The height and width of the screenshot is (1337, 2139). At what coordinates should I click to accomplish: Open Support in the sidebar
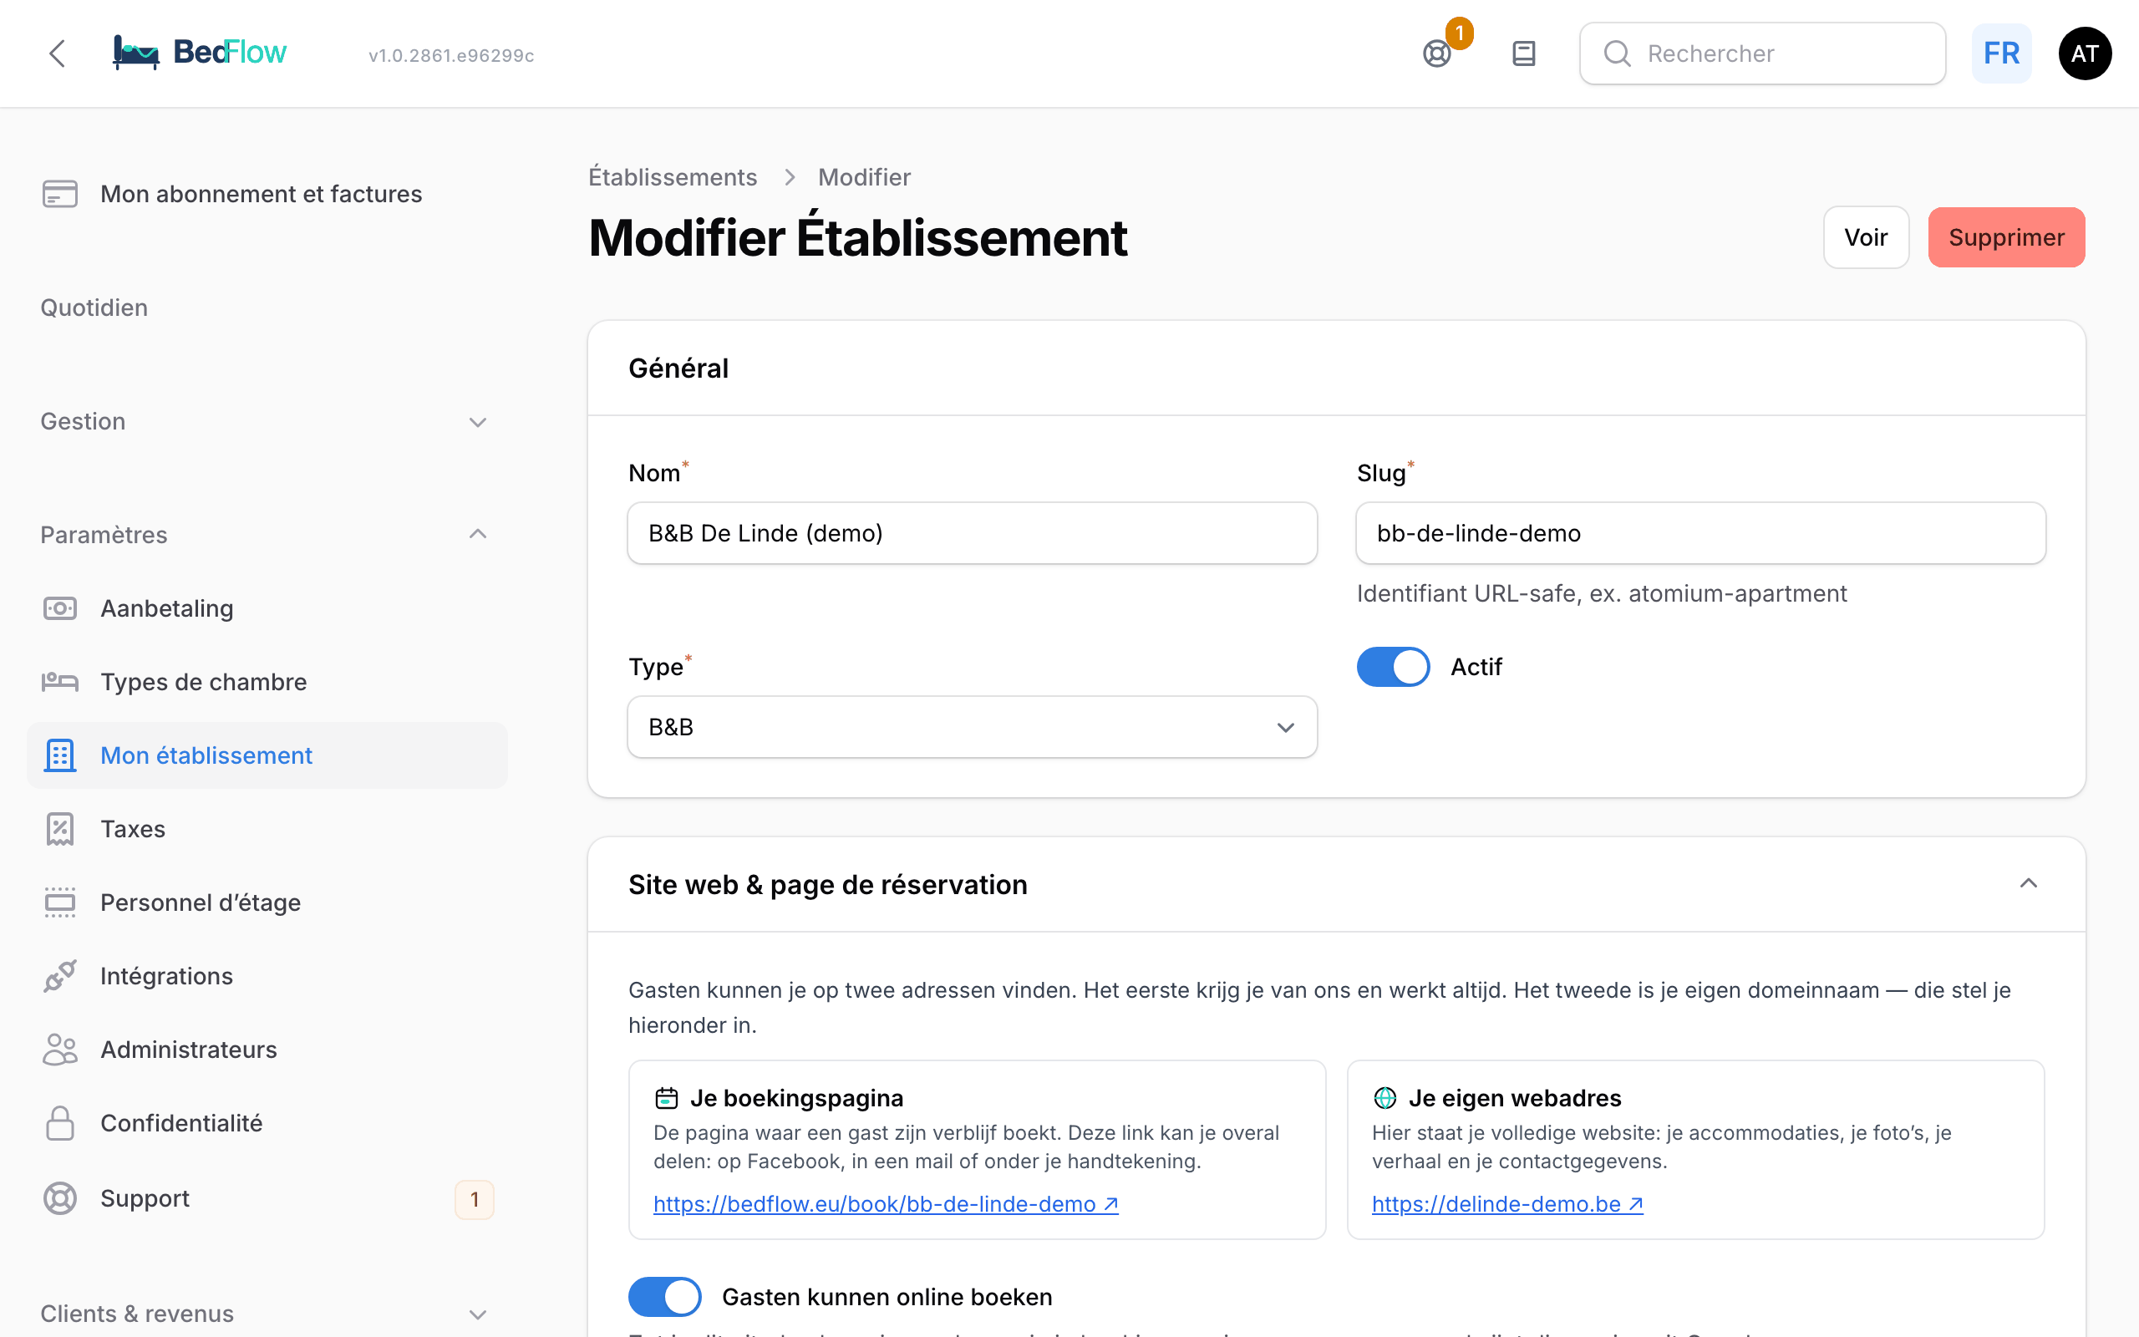click(x=267, y=1198)
